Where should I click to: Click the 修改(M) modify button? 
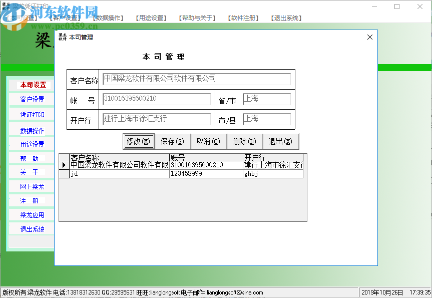point(138,141)
